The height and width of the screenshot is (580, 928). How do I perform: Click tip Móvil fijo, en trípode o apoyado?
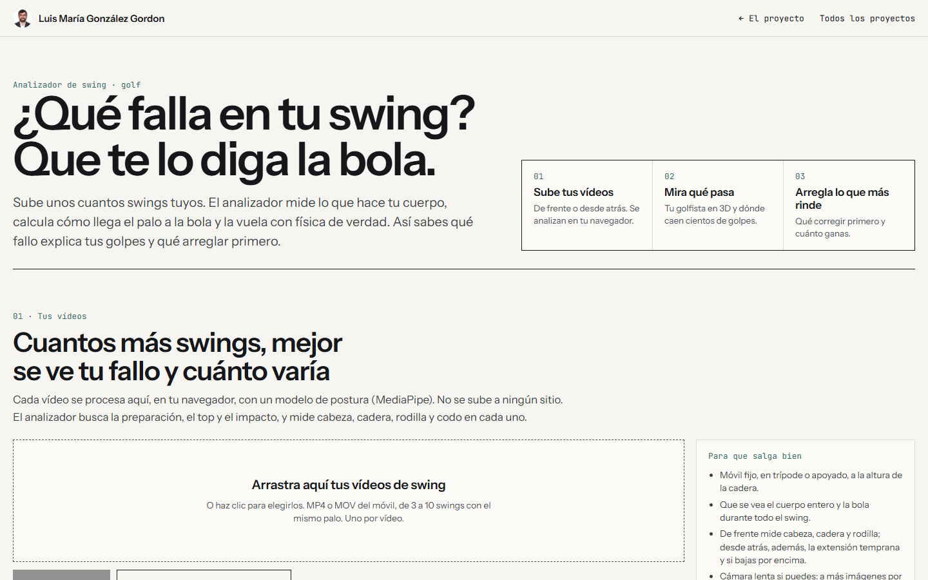[x=811, y=481]
